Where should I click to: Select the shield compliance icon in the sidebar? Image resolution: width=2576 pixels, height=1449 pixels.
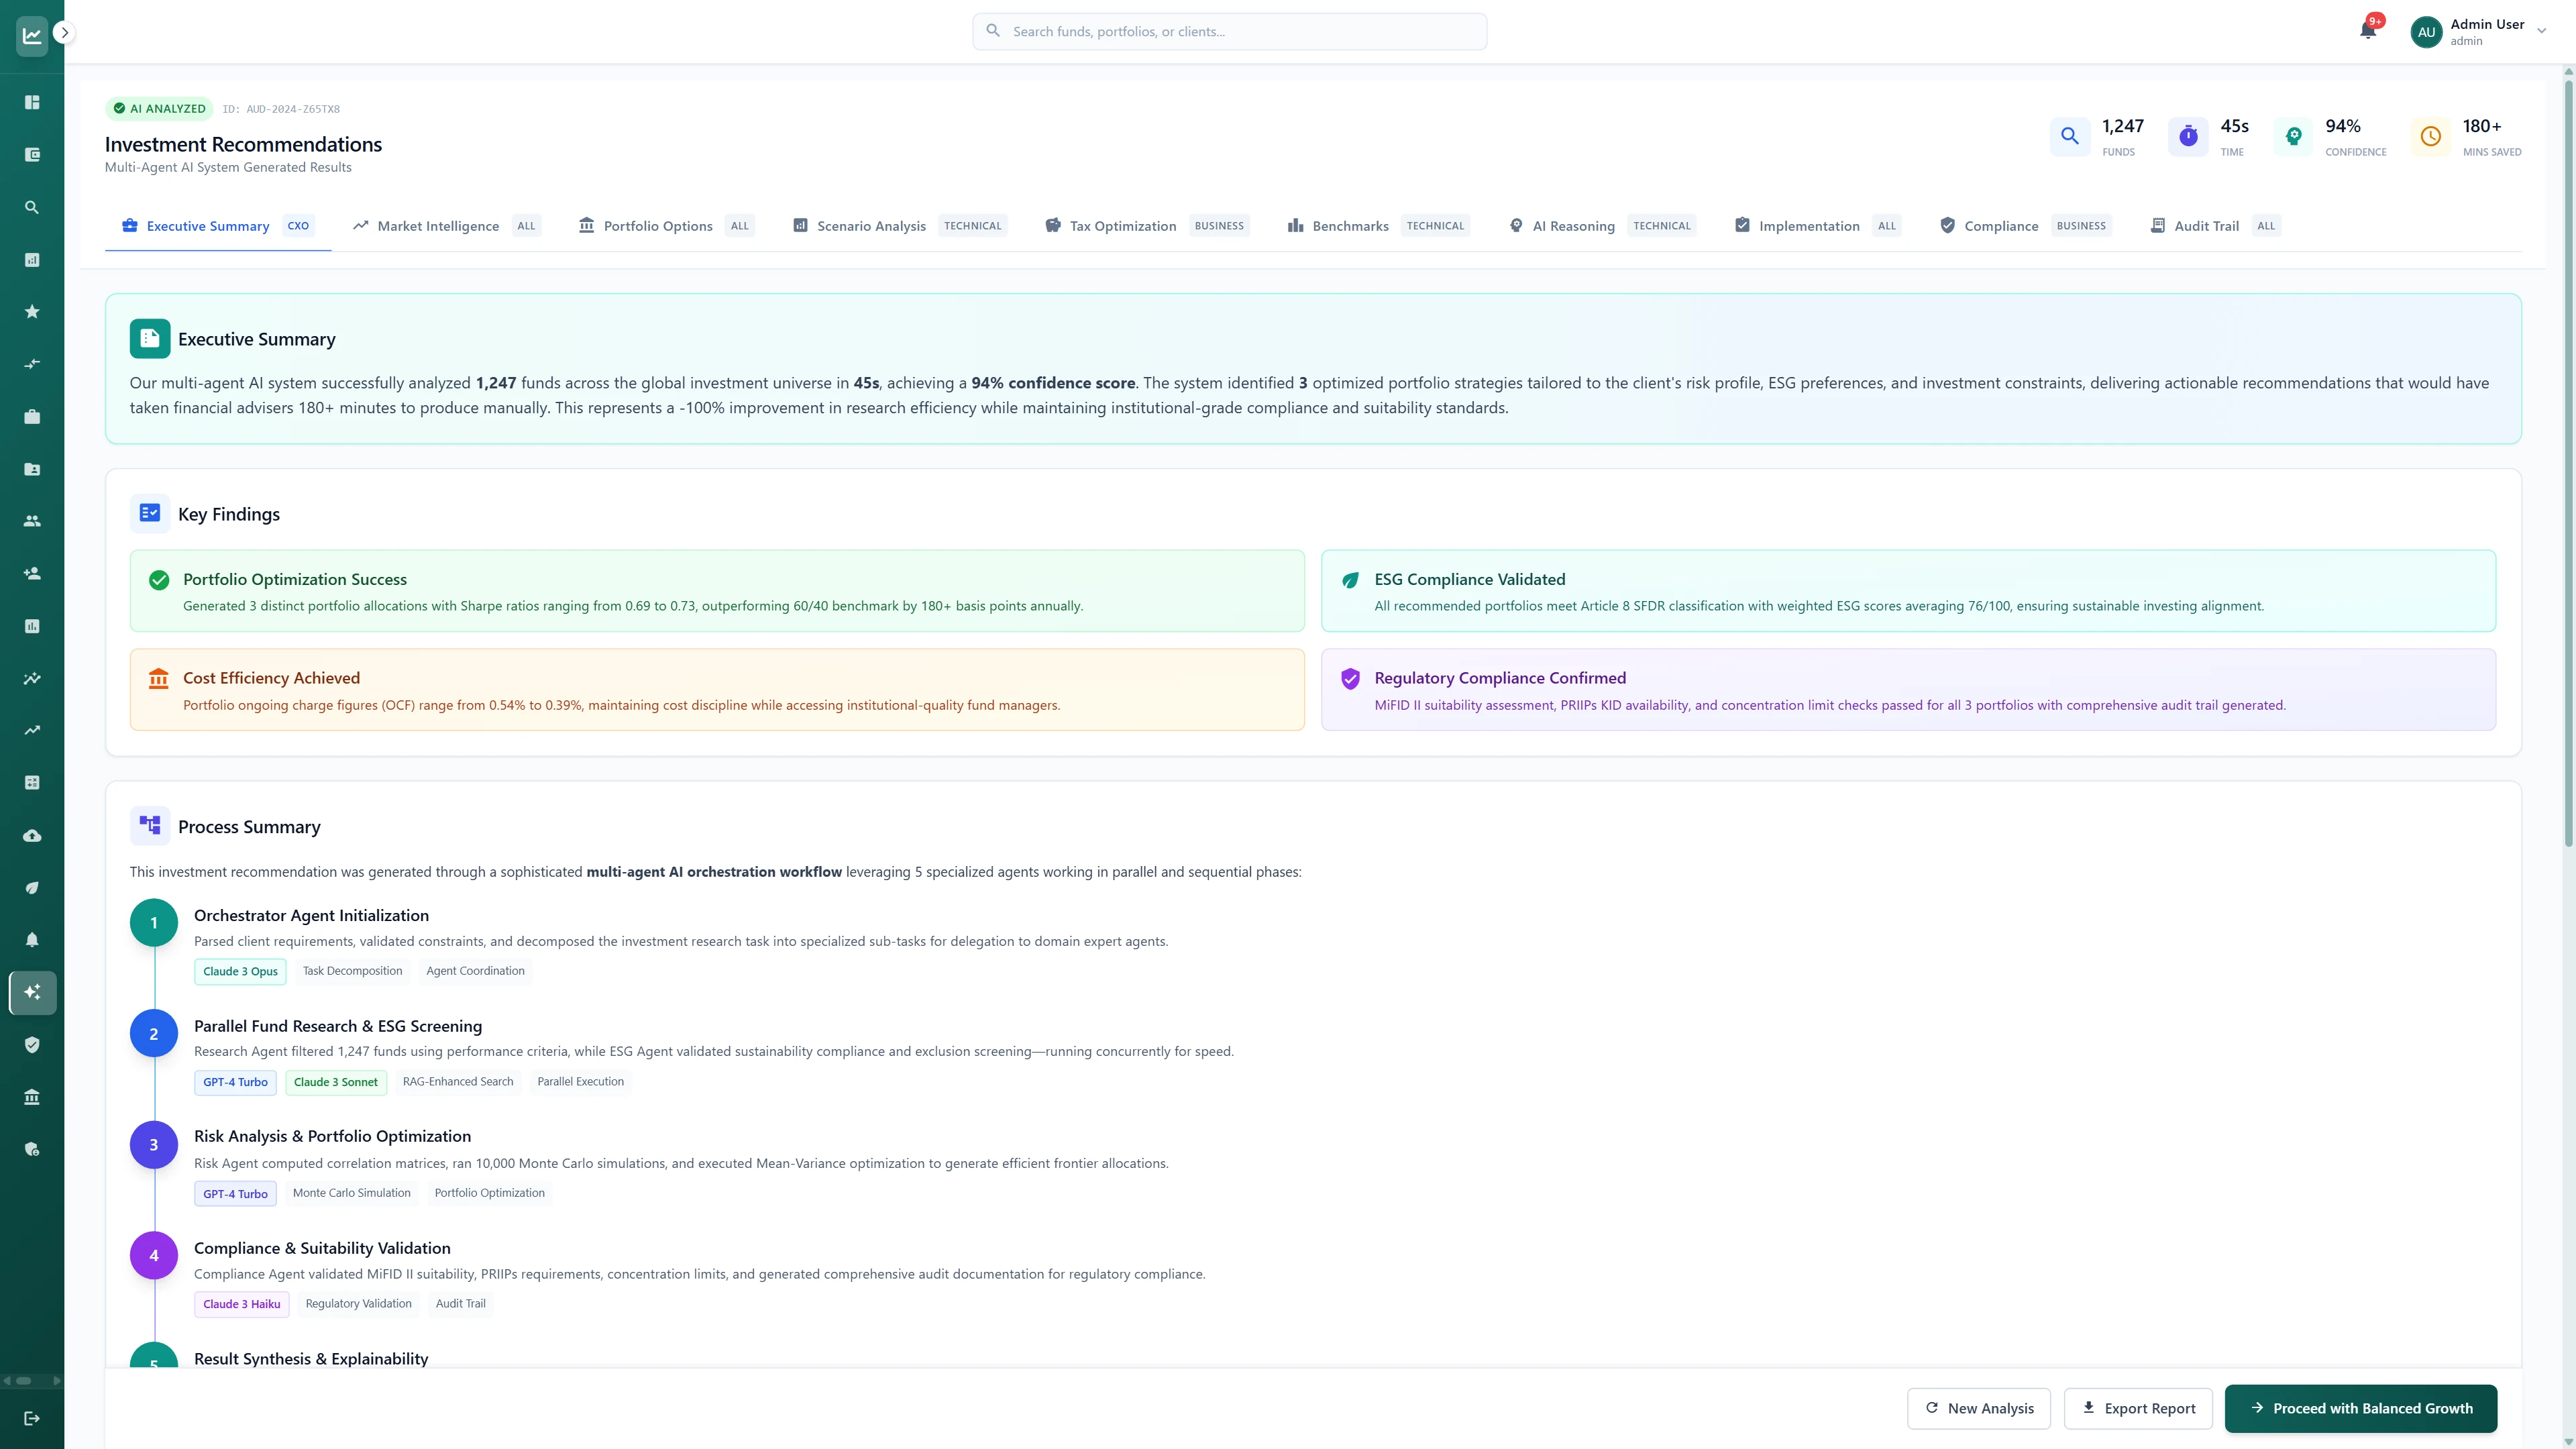click(32, 1044)
